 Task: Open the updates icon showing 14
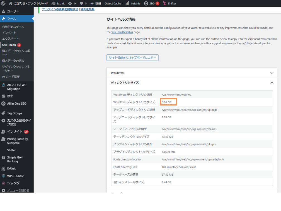click(x=70, y=3)
